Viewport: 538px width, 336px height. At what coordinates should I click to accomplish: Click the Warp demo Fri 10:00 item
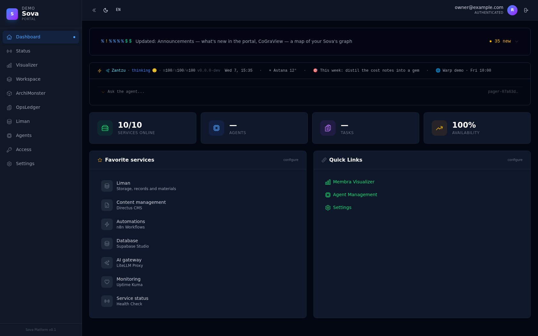click(x=463, y=70)
